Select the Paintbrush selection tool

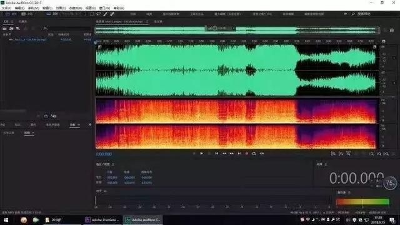point(106,14)
